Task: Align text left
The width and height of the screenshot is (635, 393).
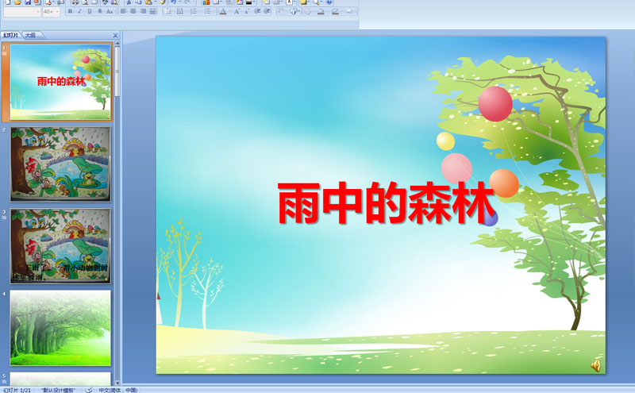Action: (124, 11)
